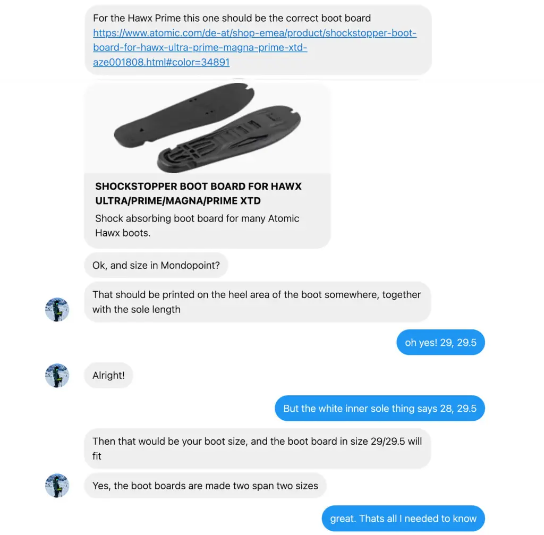Screen dimensions: 544x535
Task: Click link line ending with color=34891
Action: 161,62
